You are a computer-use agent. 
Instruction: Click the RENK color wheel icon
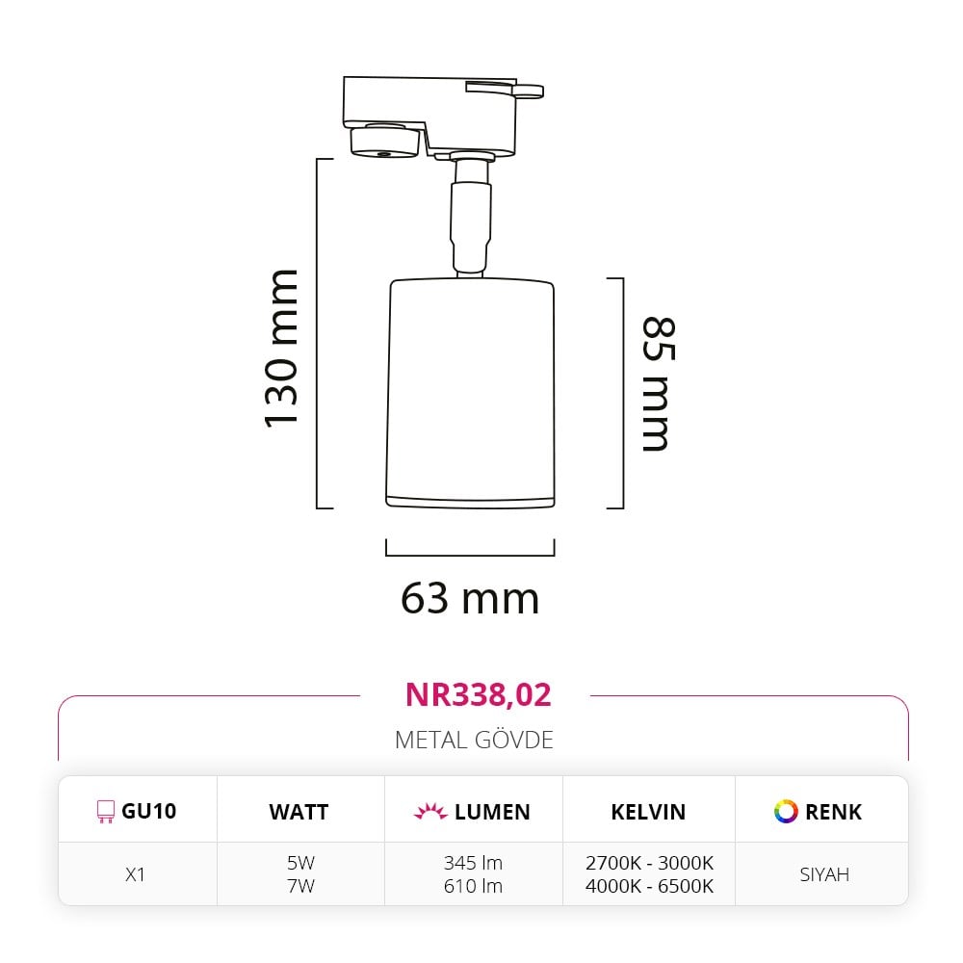coord(786,811)
